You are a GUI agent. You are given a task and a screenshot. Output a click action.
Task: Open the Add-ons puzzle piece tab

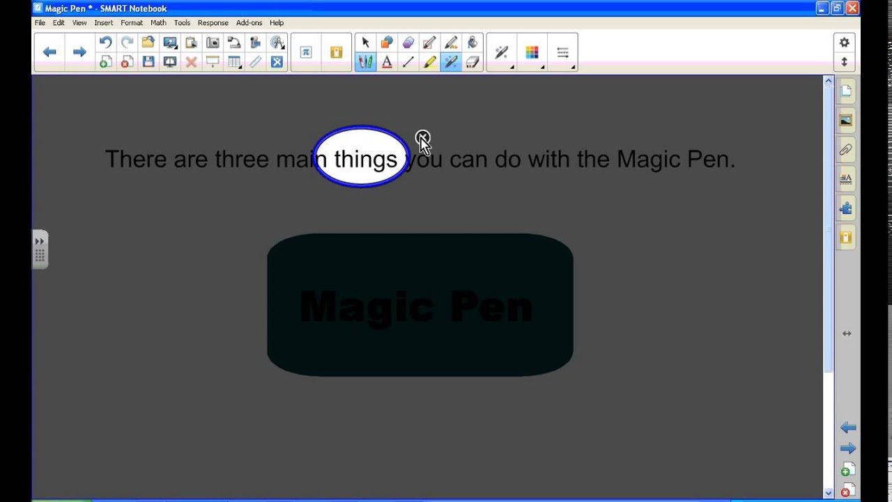click(x=846, y=208)
